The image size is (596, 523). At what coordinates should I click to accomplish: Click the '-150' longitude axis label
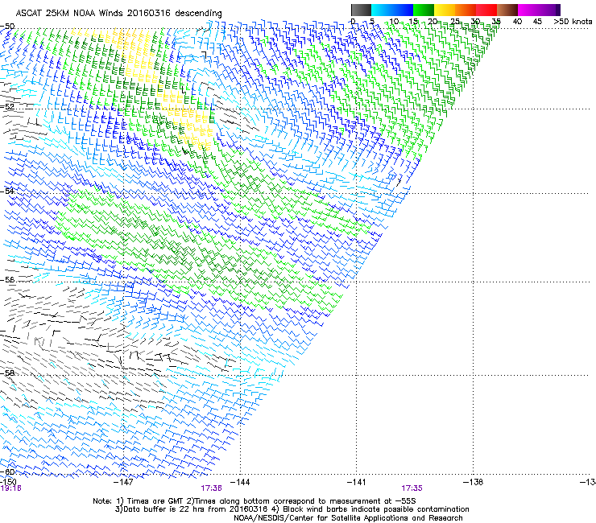(x=8, y=482)
